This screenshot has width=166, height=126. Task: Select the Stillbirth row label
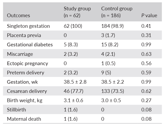[x=17, y=110]
